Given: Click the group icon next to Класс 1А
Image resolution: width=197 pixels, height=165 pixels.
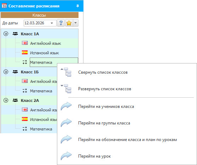Looking at the screenshot, I should pos(15,34).
